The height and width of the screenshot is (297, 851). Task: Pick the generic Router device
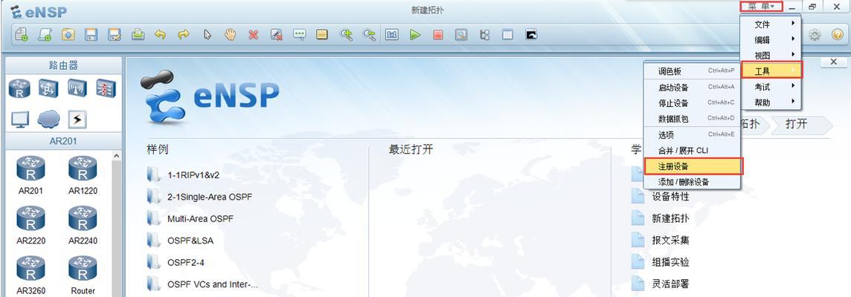click(x=83, y=275)
